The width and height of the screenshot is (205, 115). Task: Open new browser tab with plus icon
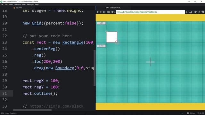(x=186, y=12)
